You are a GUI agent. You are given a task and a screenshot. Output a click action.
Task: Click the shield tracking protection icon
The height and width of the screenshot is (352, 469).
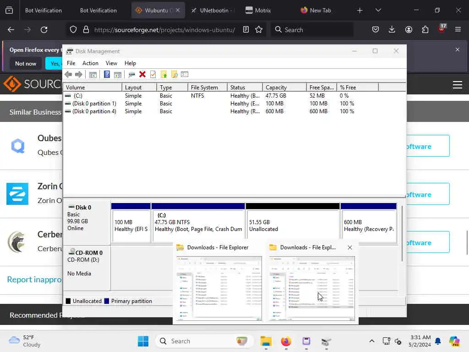(73, 29)
